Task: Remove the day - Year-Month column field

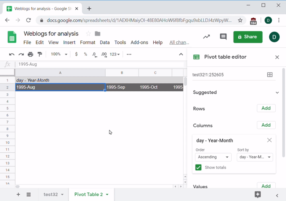Action: tap(269, 140)
